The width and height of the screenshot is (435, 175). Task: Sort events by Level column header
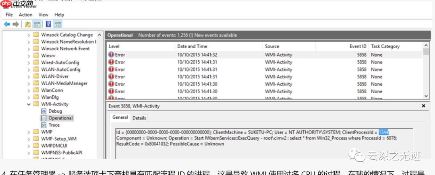click(x=141, y=47)
